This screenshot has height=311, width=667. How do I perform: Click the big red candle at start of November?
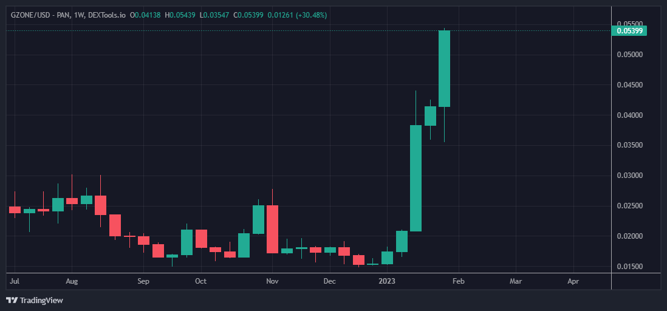point(272,230)
